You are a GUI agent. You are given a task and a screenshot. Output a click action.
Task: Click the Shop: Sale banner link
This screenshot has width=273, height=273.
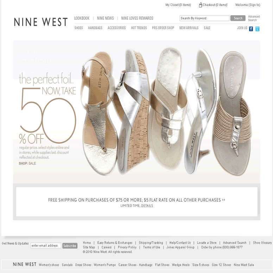click(27, 163)
